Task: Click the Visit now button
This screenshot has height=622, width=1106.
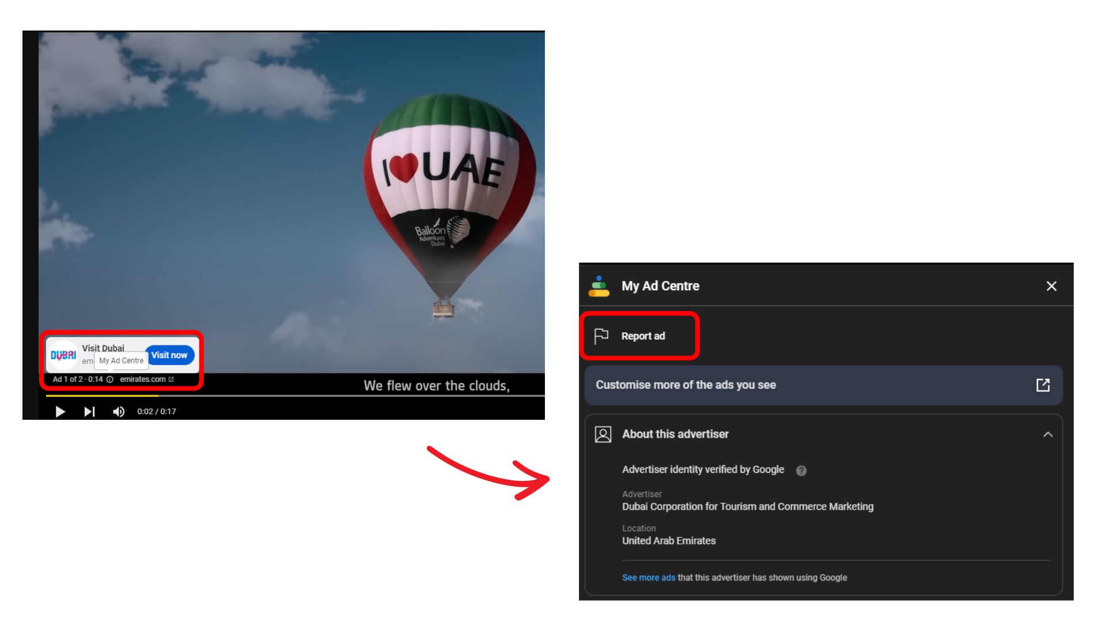Action: [x=169, y=355]
